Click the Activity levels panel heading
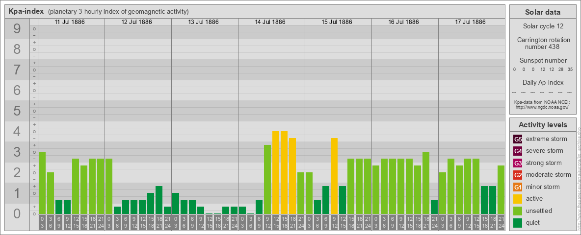The image size is (581, 235). 543,125
